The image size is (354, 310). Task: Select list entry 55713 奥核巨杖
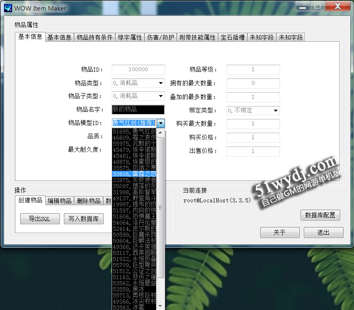[x=134, y=296]
